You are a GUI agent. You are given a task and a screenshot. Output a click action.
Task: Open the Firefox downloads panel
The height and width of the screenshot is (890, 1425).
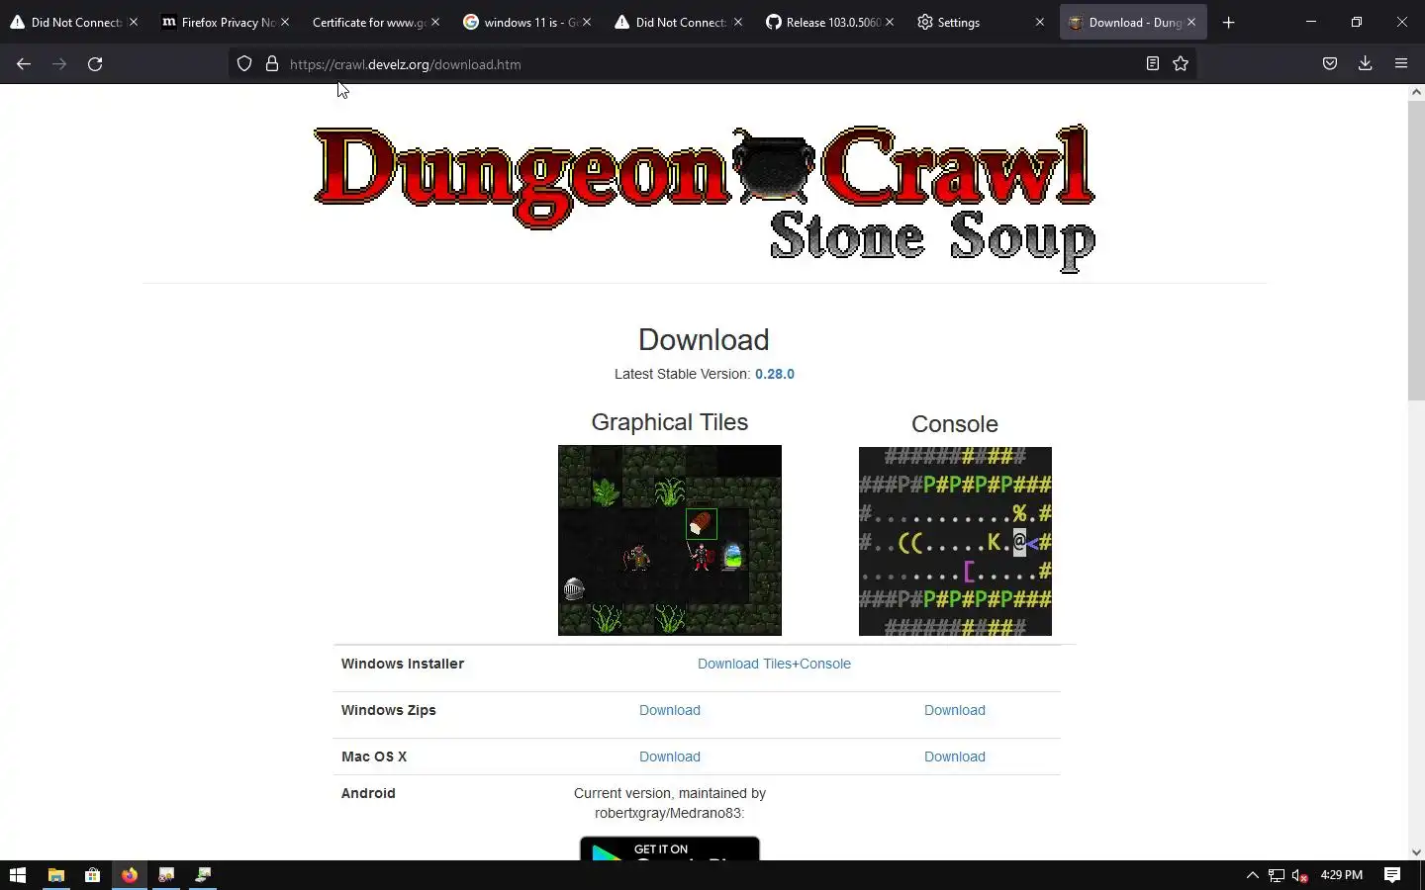click(x=1366, y=64)
